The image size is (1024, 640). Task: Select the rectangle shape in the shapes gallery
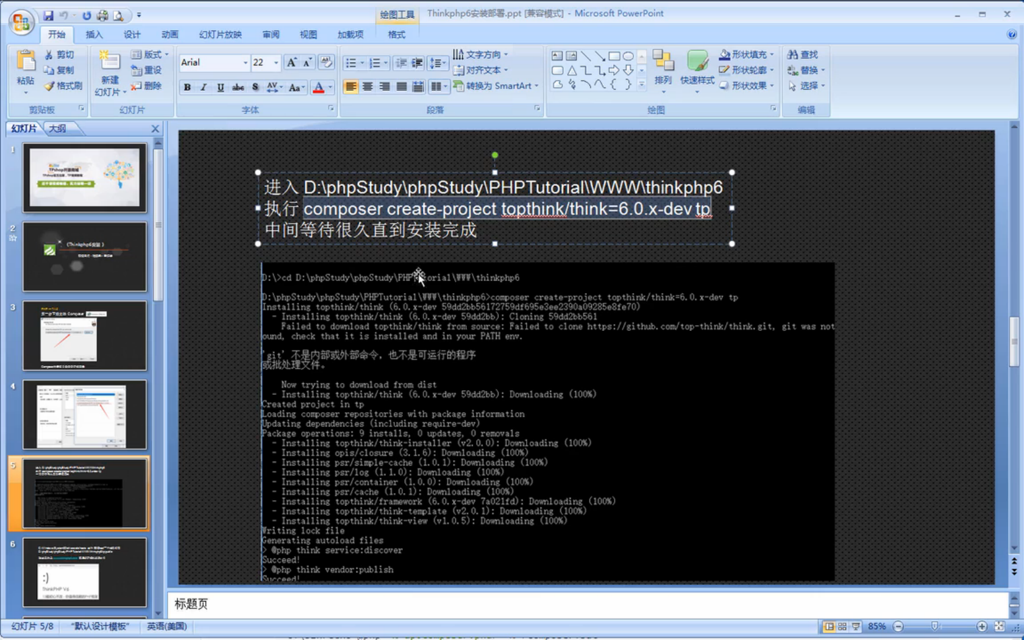(x=614, y=55)
